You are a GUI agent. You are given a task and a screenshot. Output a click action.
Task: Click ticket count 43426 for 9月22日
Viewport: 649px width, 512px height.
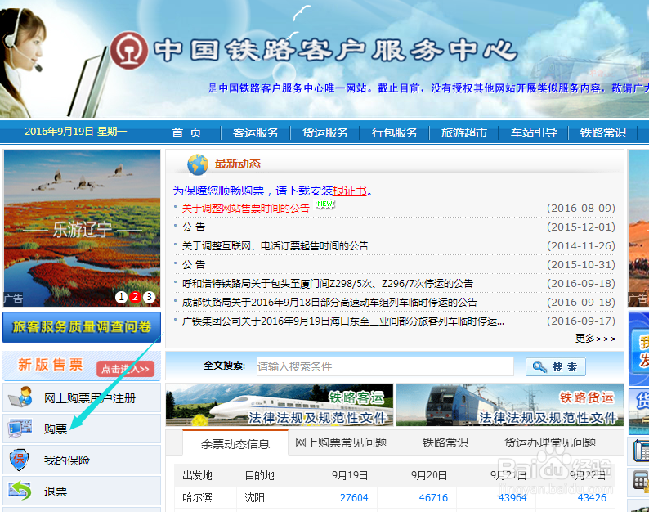pyautogui.click(x=592, y=497)
